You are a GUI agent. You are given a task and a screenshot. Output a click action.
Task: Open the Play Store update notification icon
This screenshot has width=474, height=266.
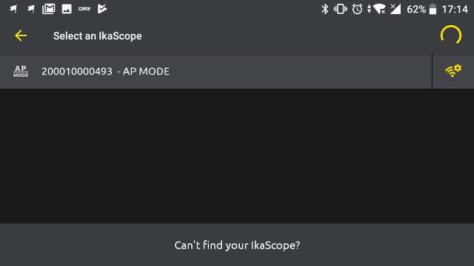coord(102,9)
